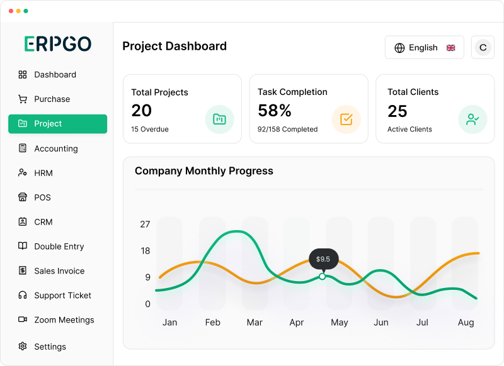The image size is (504, 366).
Task: Click the Project Dashboard page title
Action: pyautogui.click(x=175, y=46)
